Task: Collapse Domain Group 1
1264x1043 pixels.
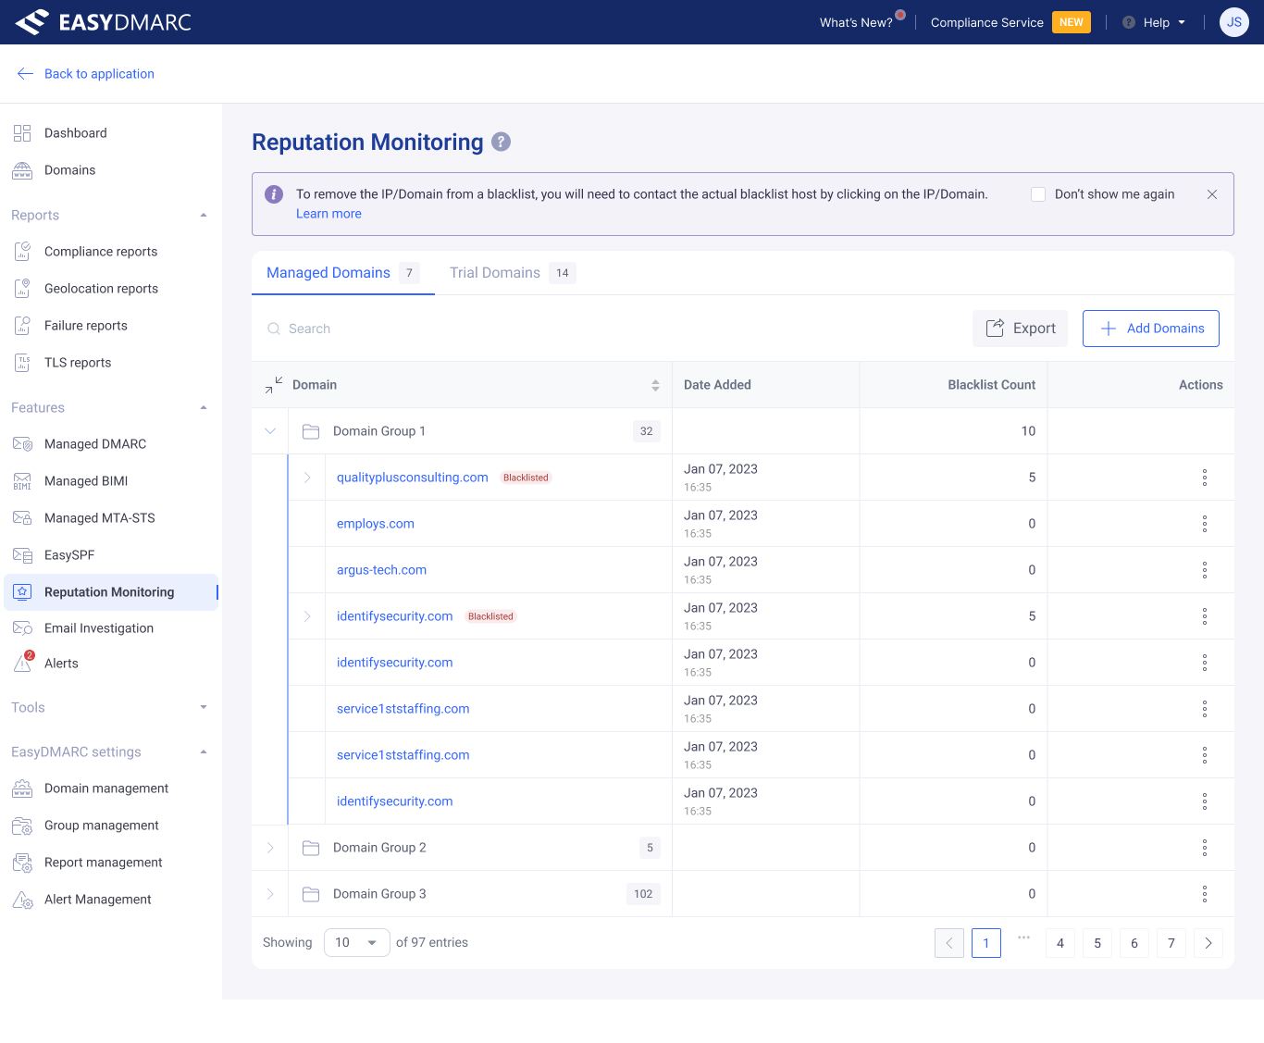Action: coord(270,431)
